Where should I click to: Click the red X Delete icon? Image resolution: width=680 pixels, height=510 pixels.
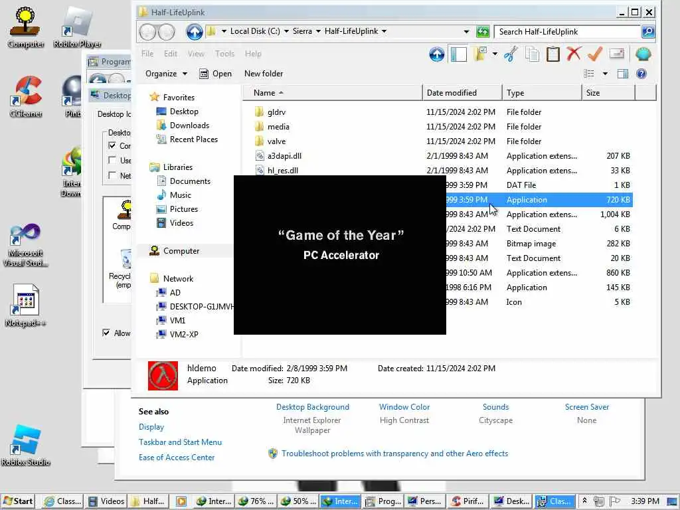coord(574,54)
